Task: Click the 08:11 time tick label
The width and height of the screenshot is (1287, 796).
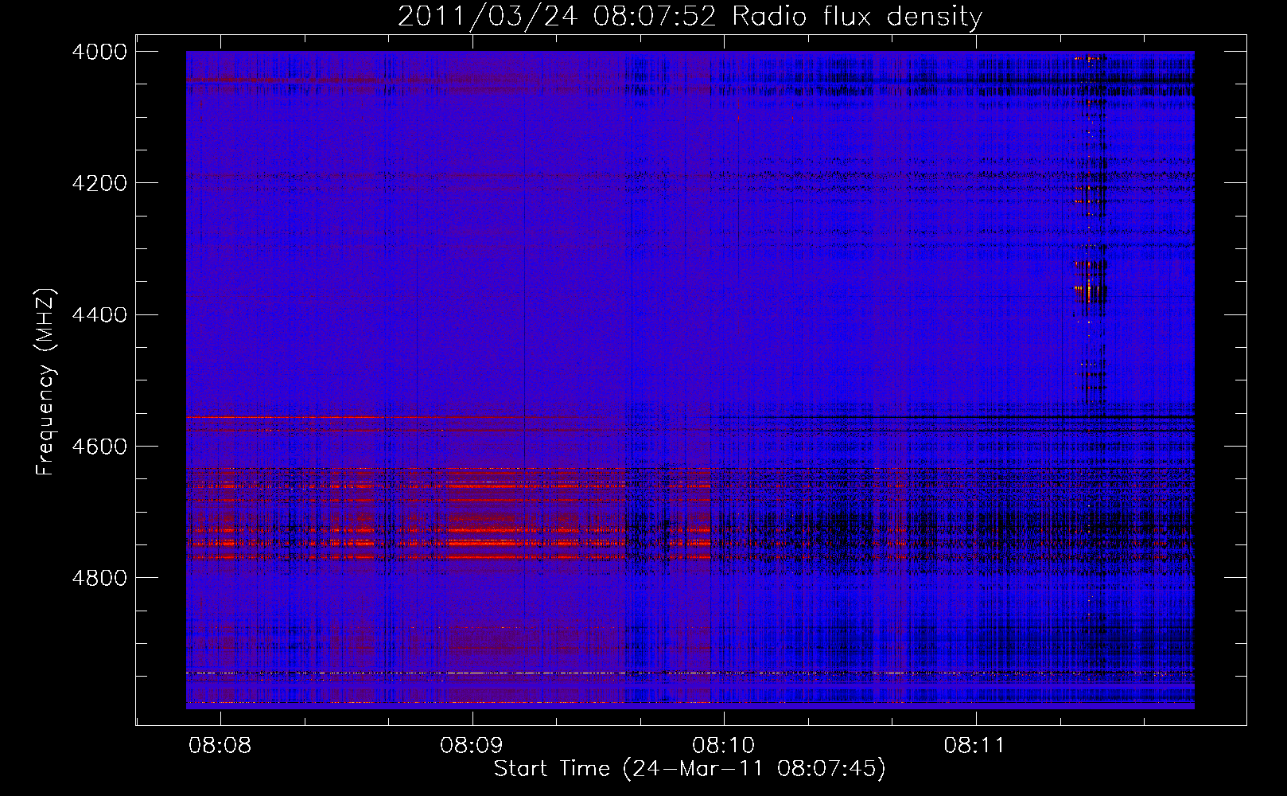Action: click(x=975, y=746)
